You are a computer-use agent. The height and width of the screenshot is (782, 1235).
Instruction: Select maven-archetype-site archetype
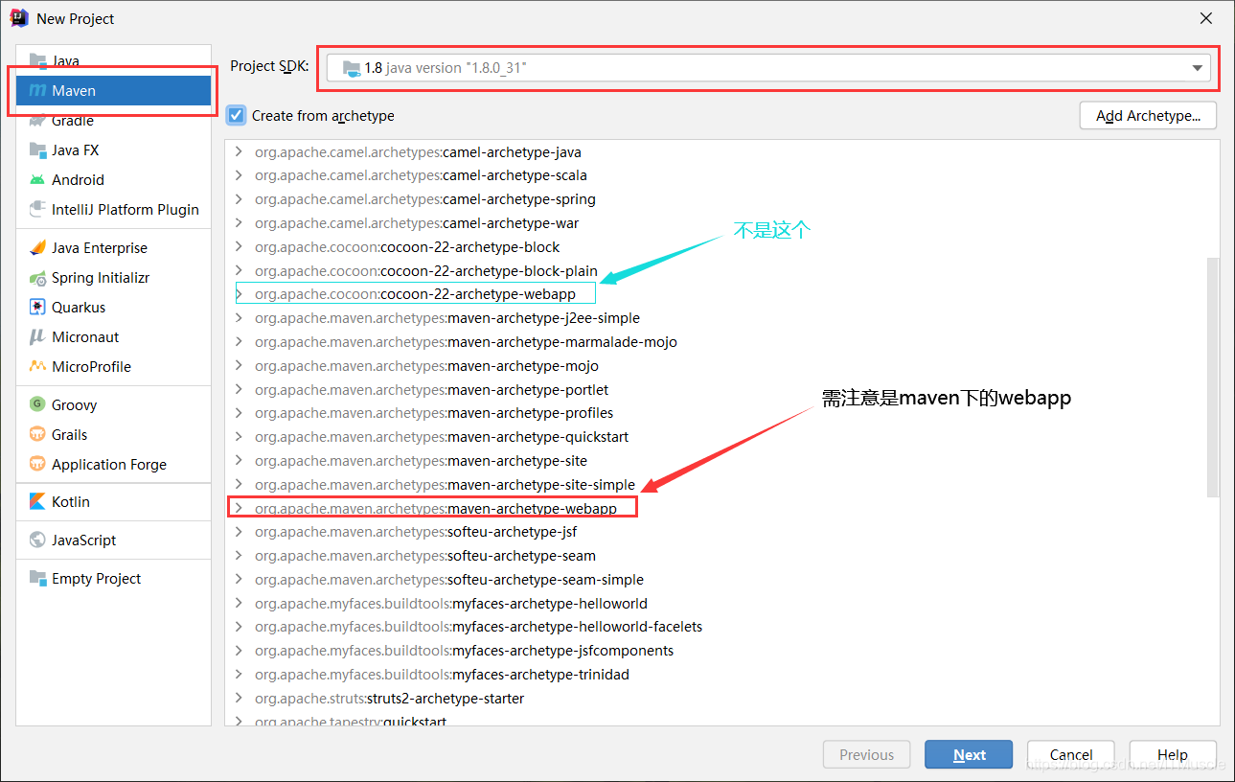421,461
